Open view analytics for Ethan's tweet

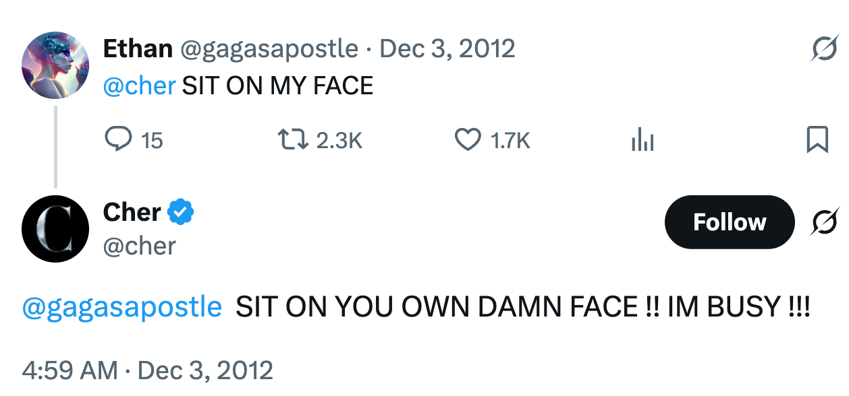642,139
